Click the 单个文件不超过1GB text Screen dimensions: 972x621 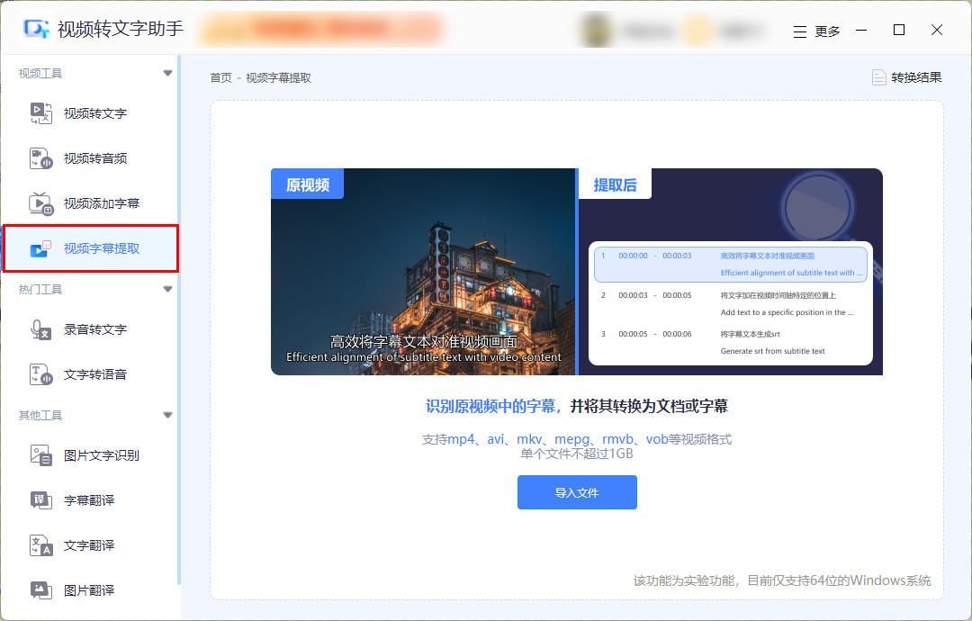click(x=577, y=454)
